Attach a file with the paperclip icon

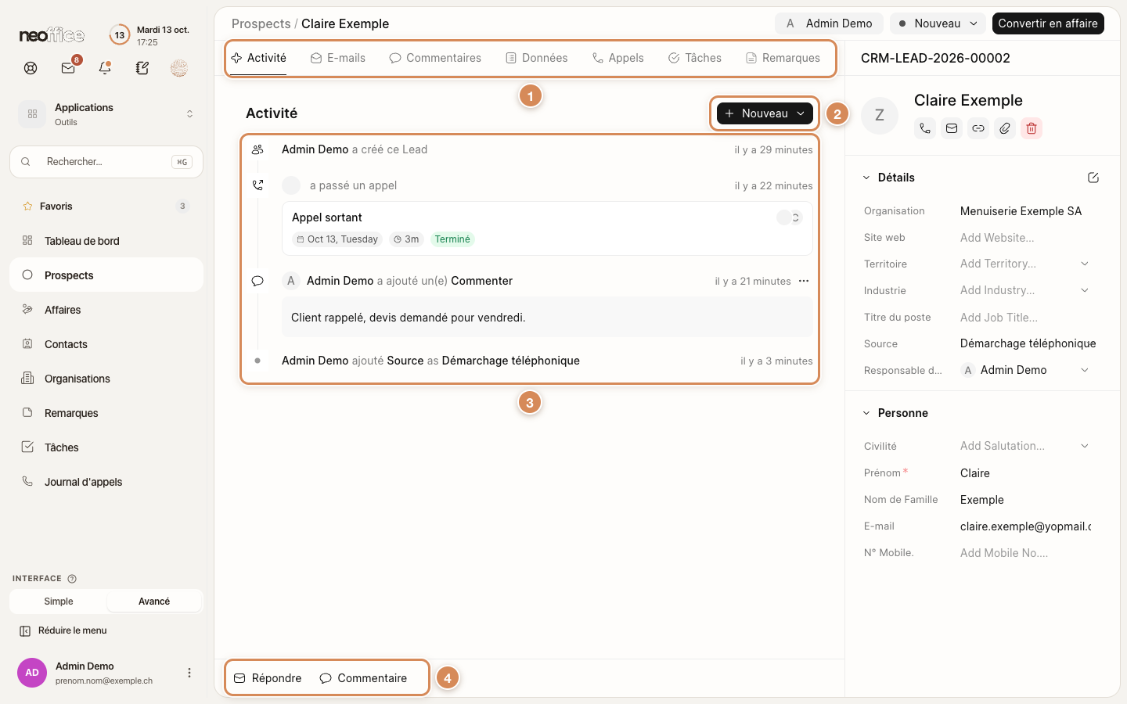pyautogui.click(x=1005, y=128)
